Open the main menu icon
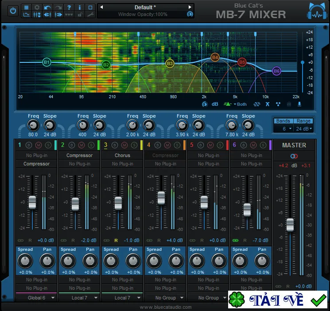This screenshot has height=311, width=330. click(26, 8)
